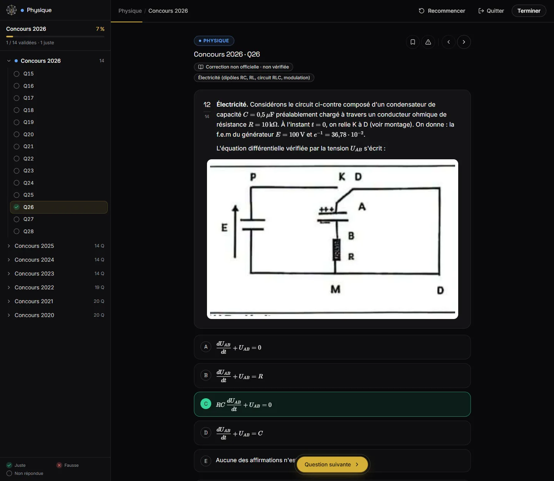Click the '1 / 14 validées · 1 juste' text
This screenshot has height=481, width=554.
point(30,43)
